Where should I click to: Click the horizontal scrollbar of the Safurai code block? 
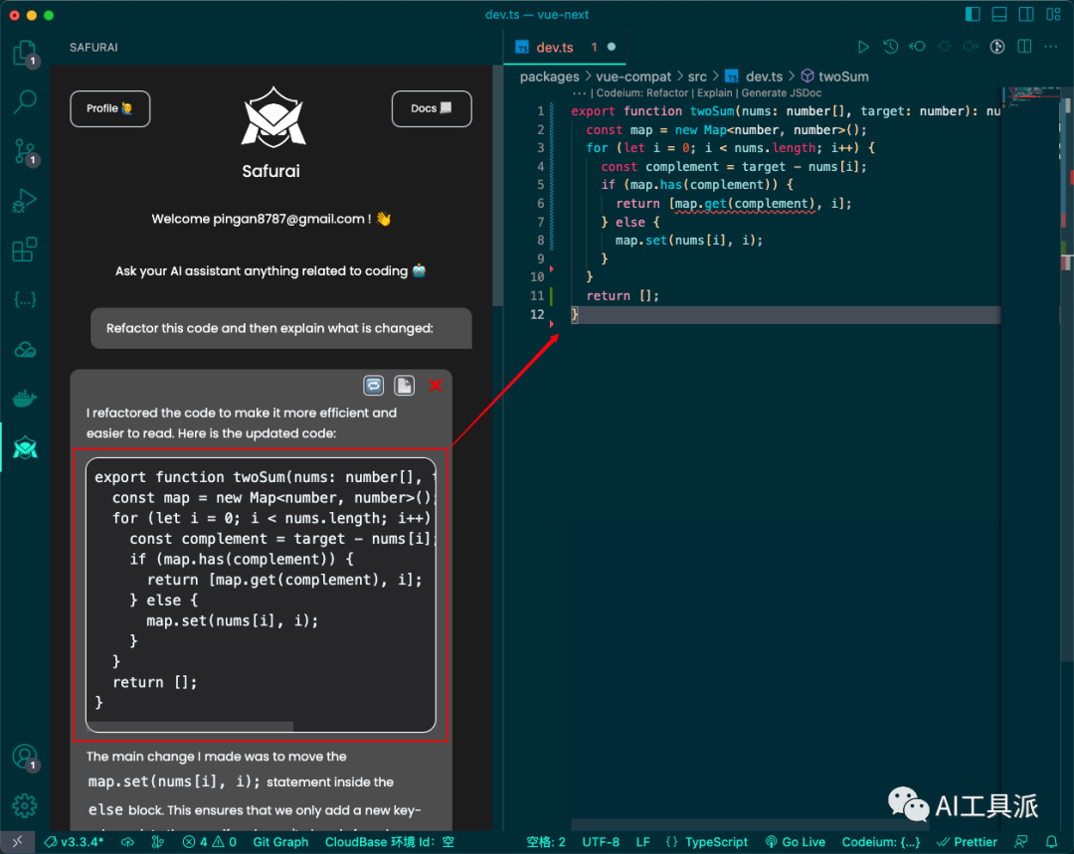[190, 726]
